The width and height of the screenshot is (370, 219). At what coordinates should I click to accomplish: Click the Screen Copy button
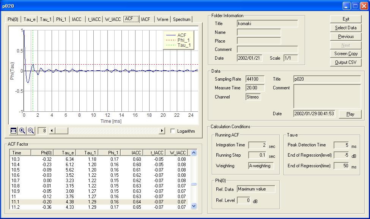coord(345,54)
